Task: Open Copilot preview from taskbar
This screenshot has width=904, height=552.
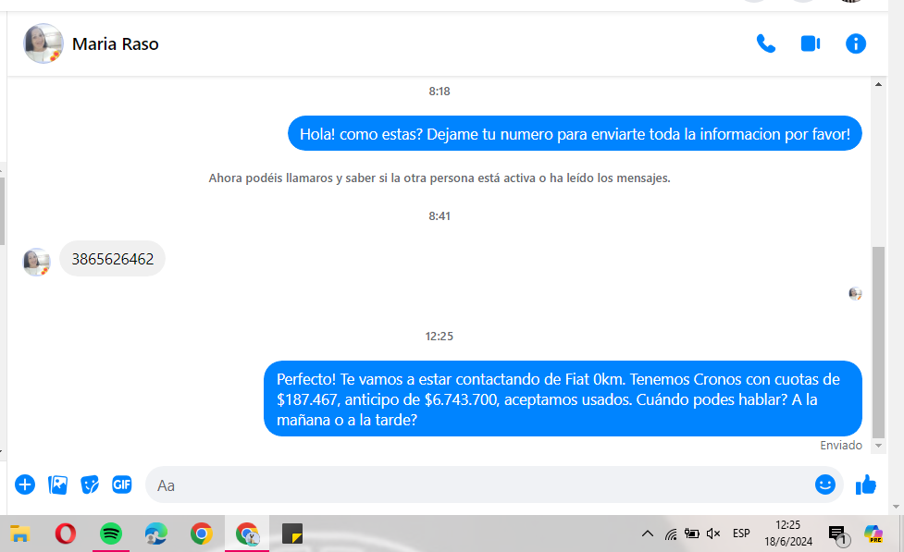Action: 873,534
